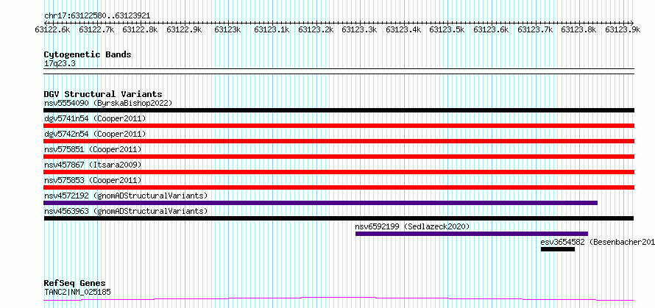
Task: Click the 63123.6k ruler tick label
Action: (492, 29)
